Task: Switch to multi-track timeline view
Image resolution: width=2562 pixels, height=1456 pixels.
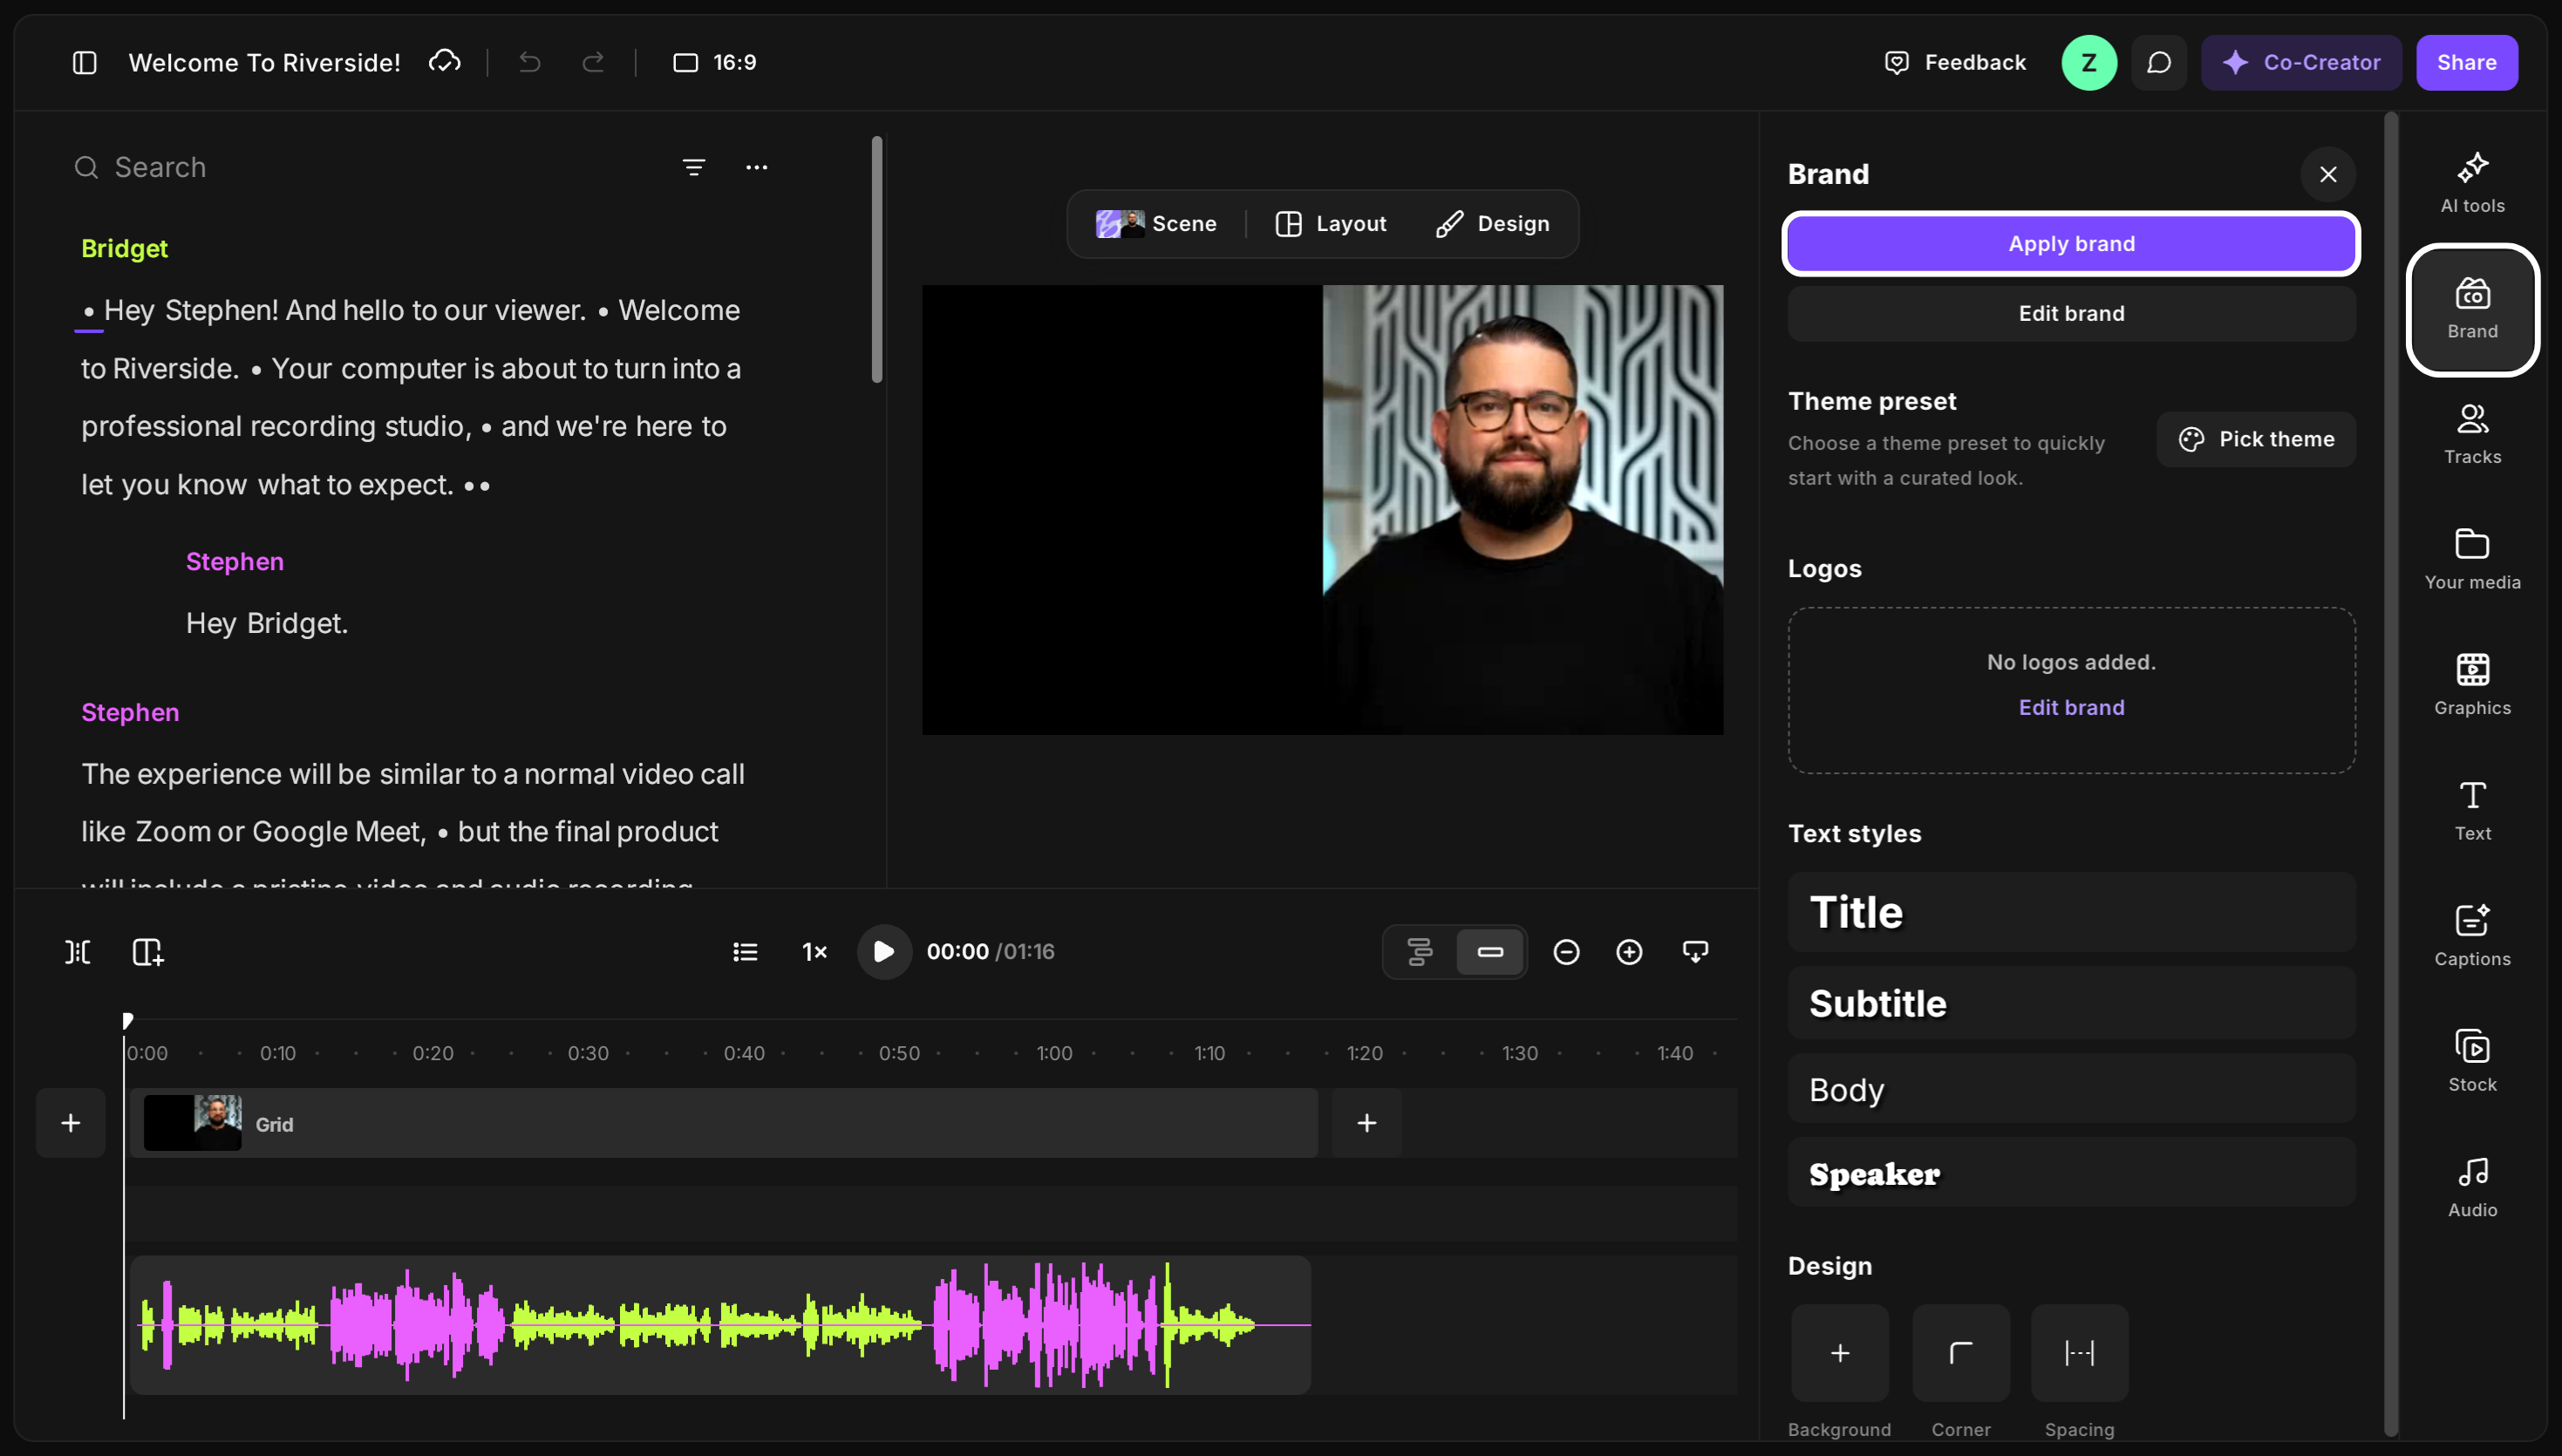Action: click(x=1419, y=951)
